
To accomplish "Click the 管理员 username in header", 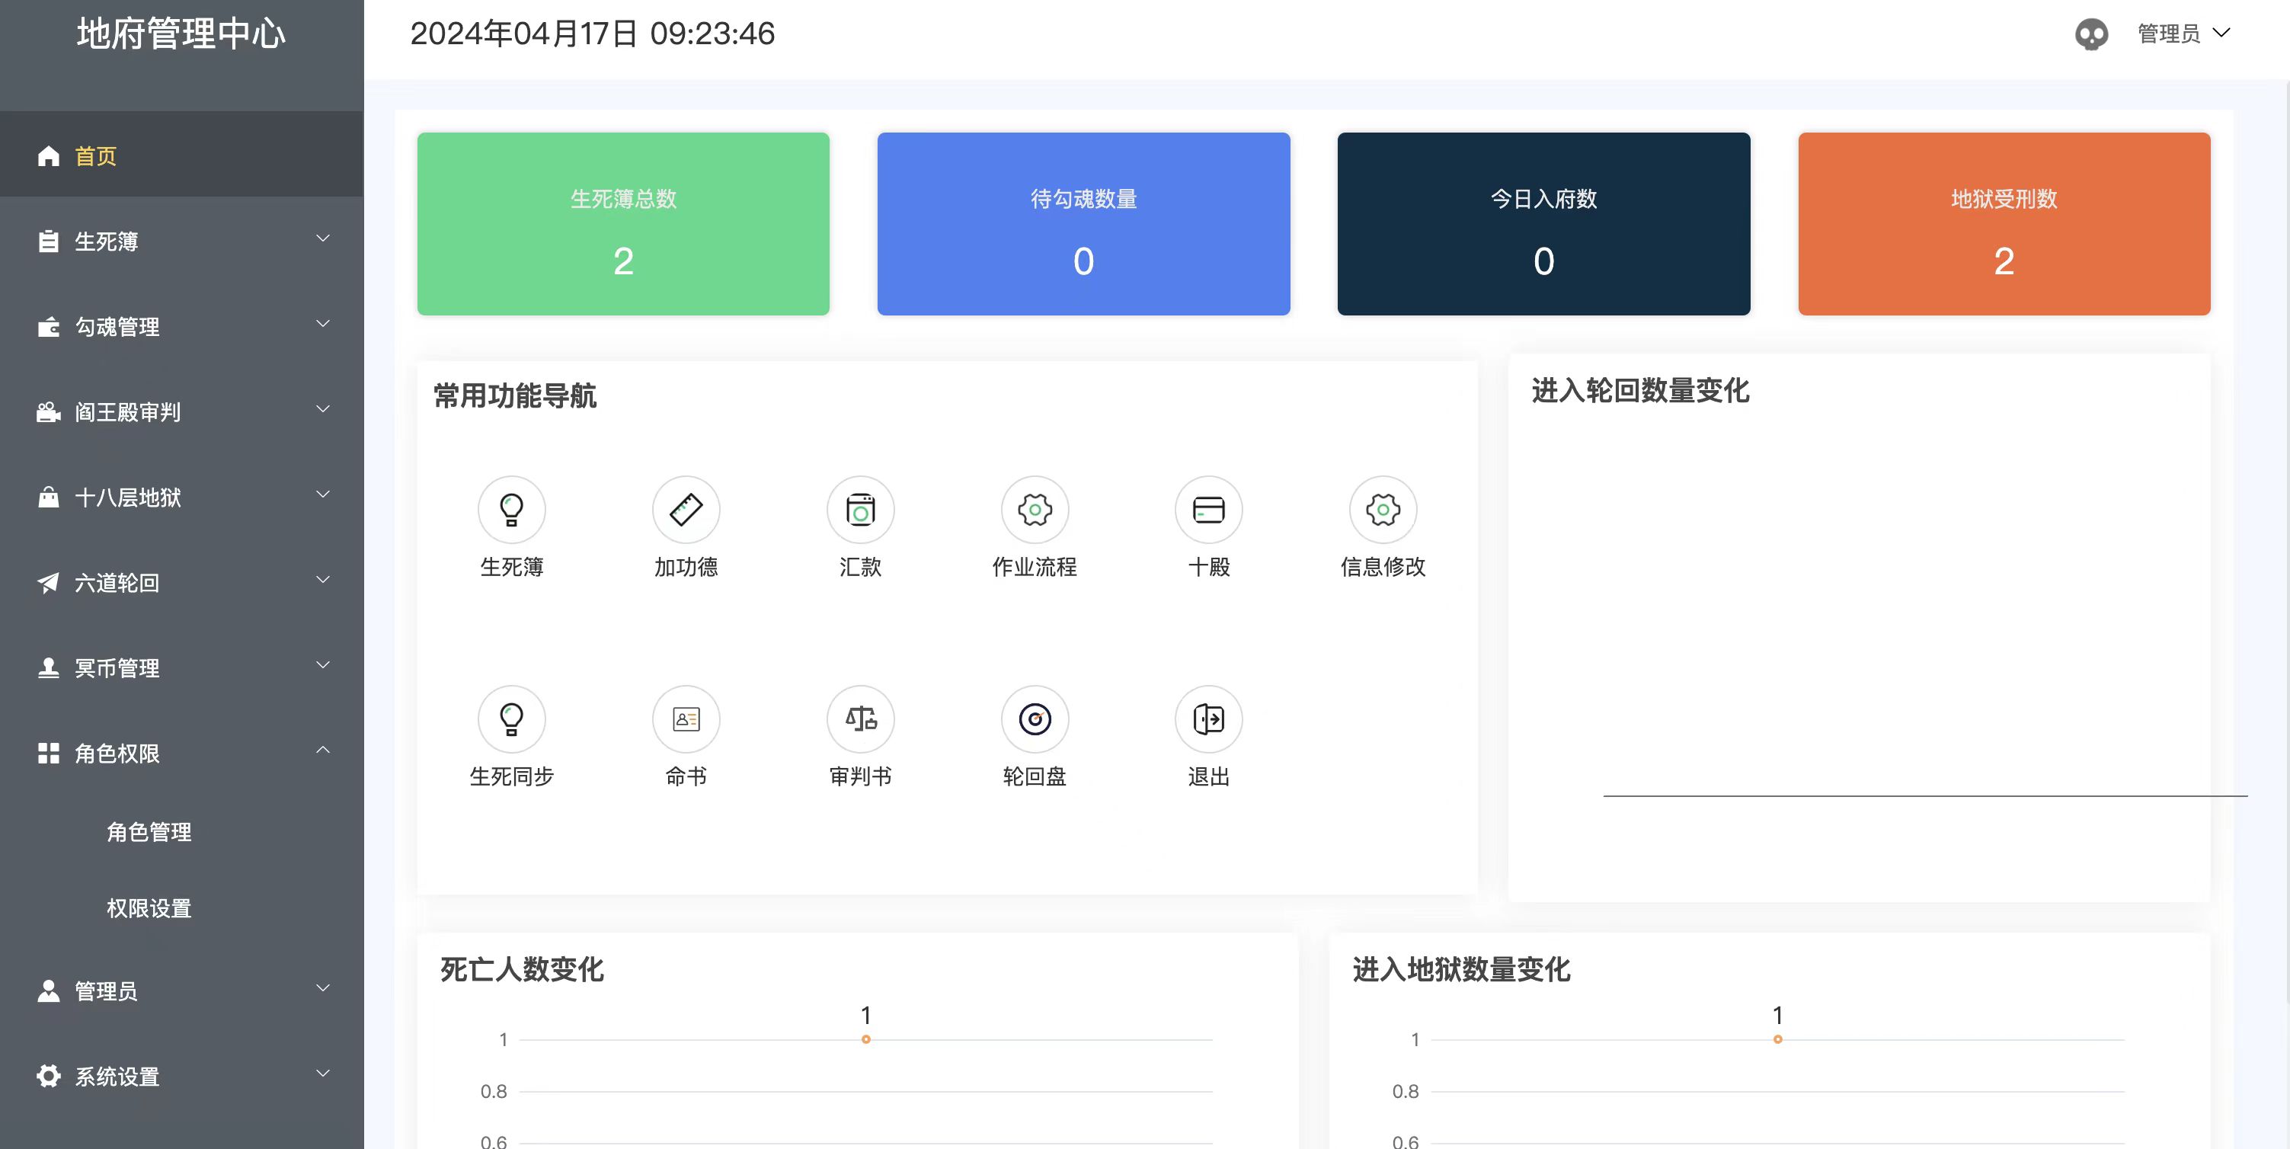I will point(2168,34).
